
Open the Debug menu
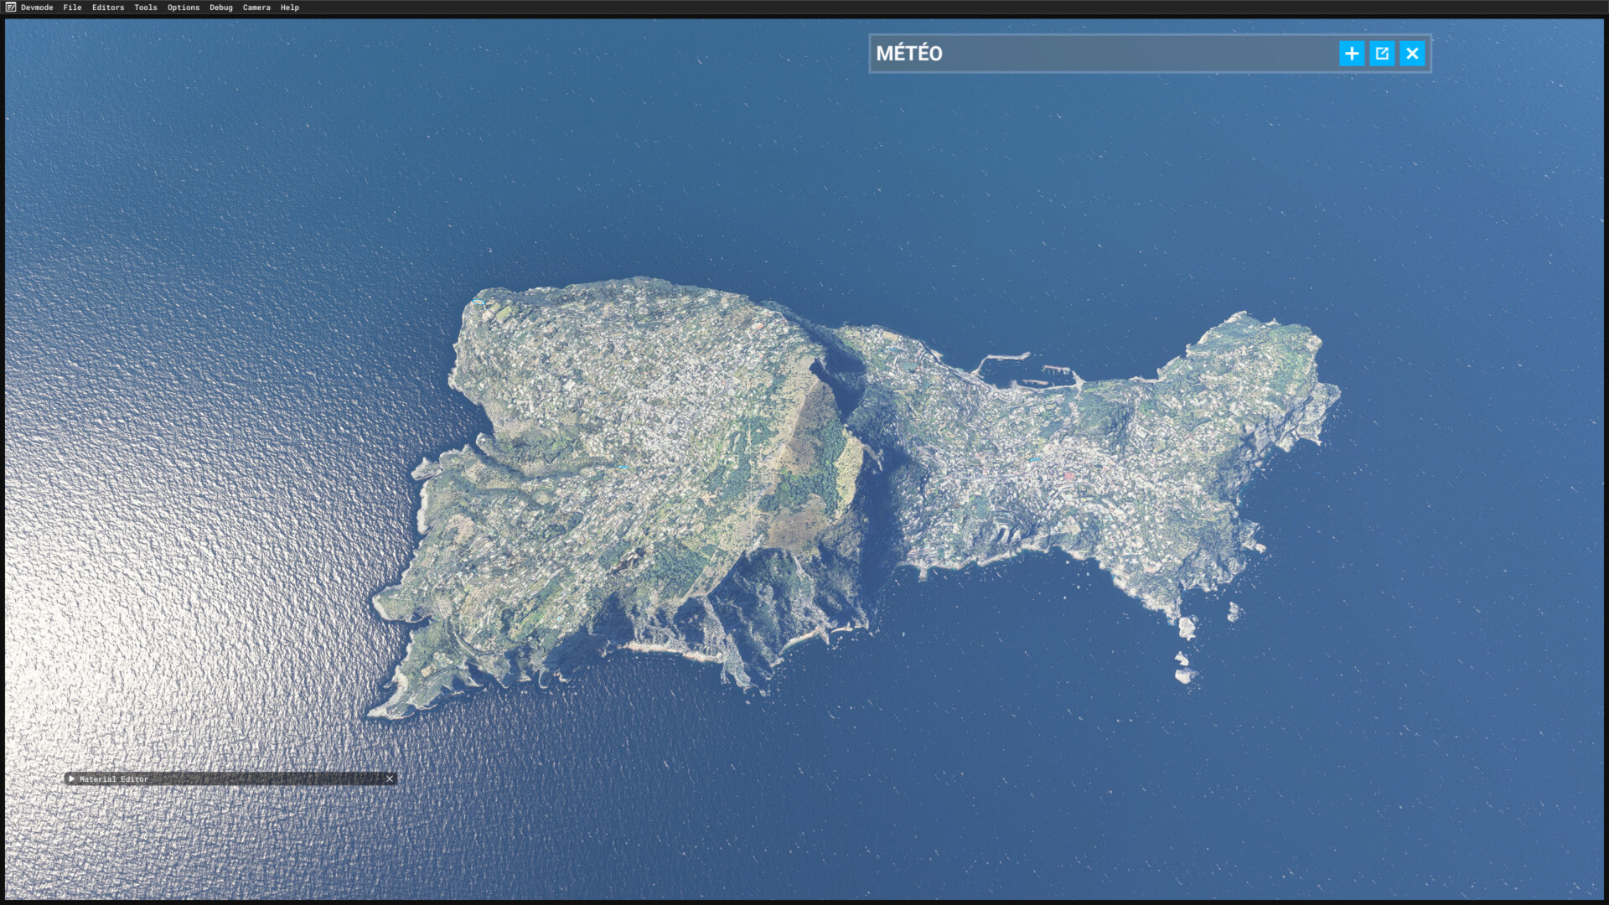[221, 8]
